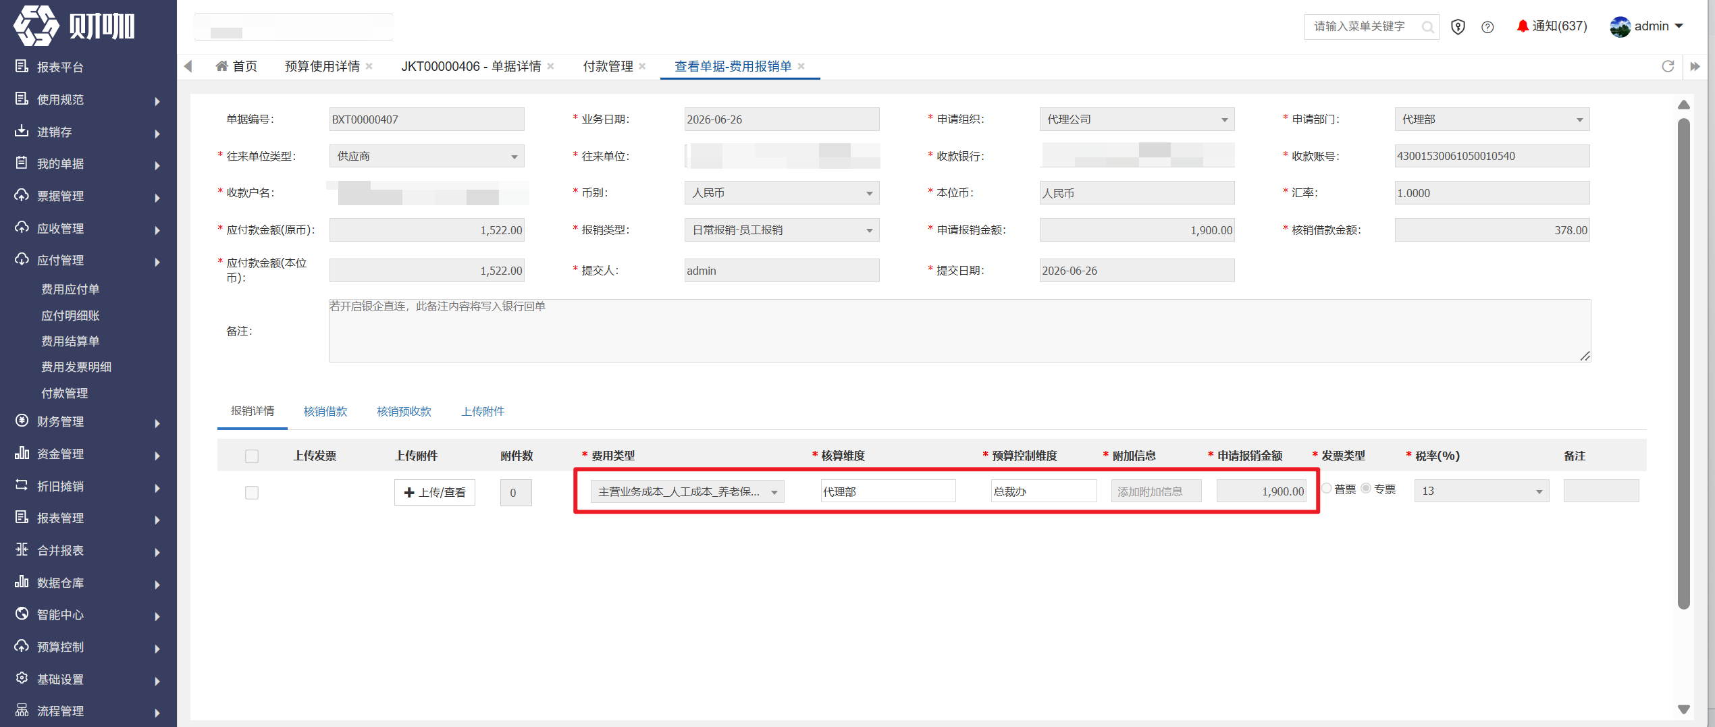Click the 上传/查看 button
Screen dimensions: 1715x727
coord(435,492)
